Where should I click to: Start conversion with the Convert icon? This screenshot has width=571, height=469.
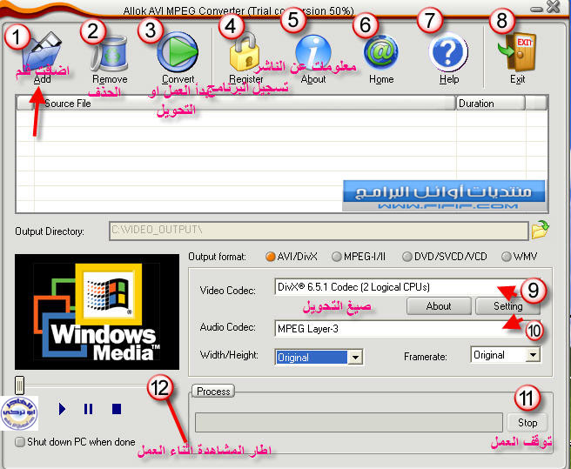click(x=178, y=52)
